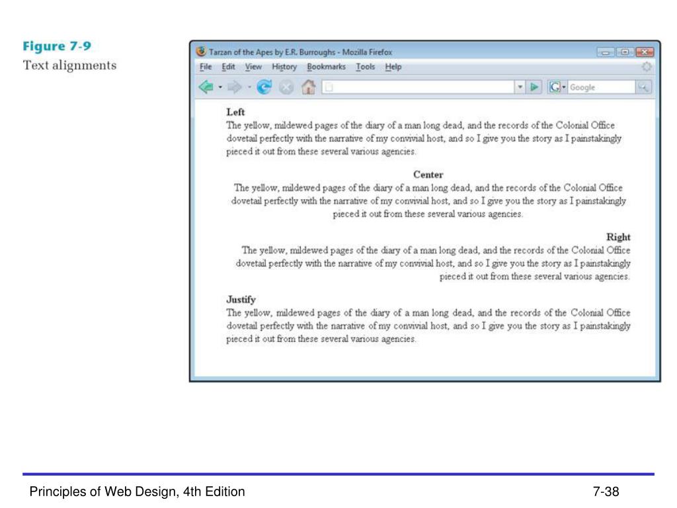
Task: Expand the address bar URL dropdown
Action: pyautogui.click(x=520, y=87)
